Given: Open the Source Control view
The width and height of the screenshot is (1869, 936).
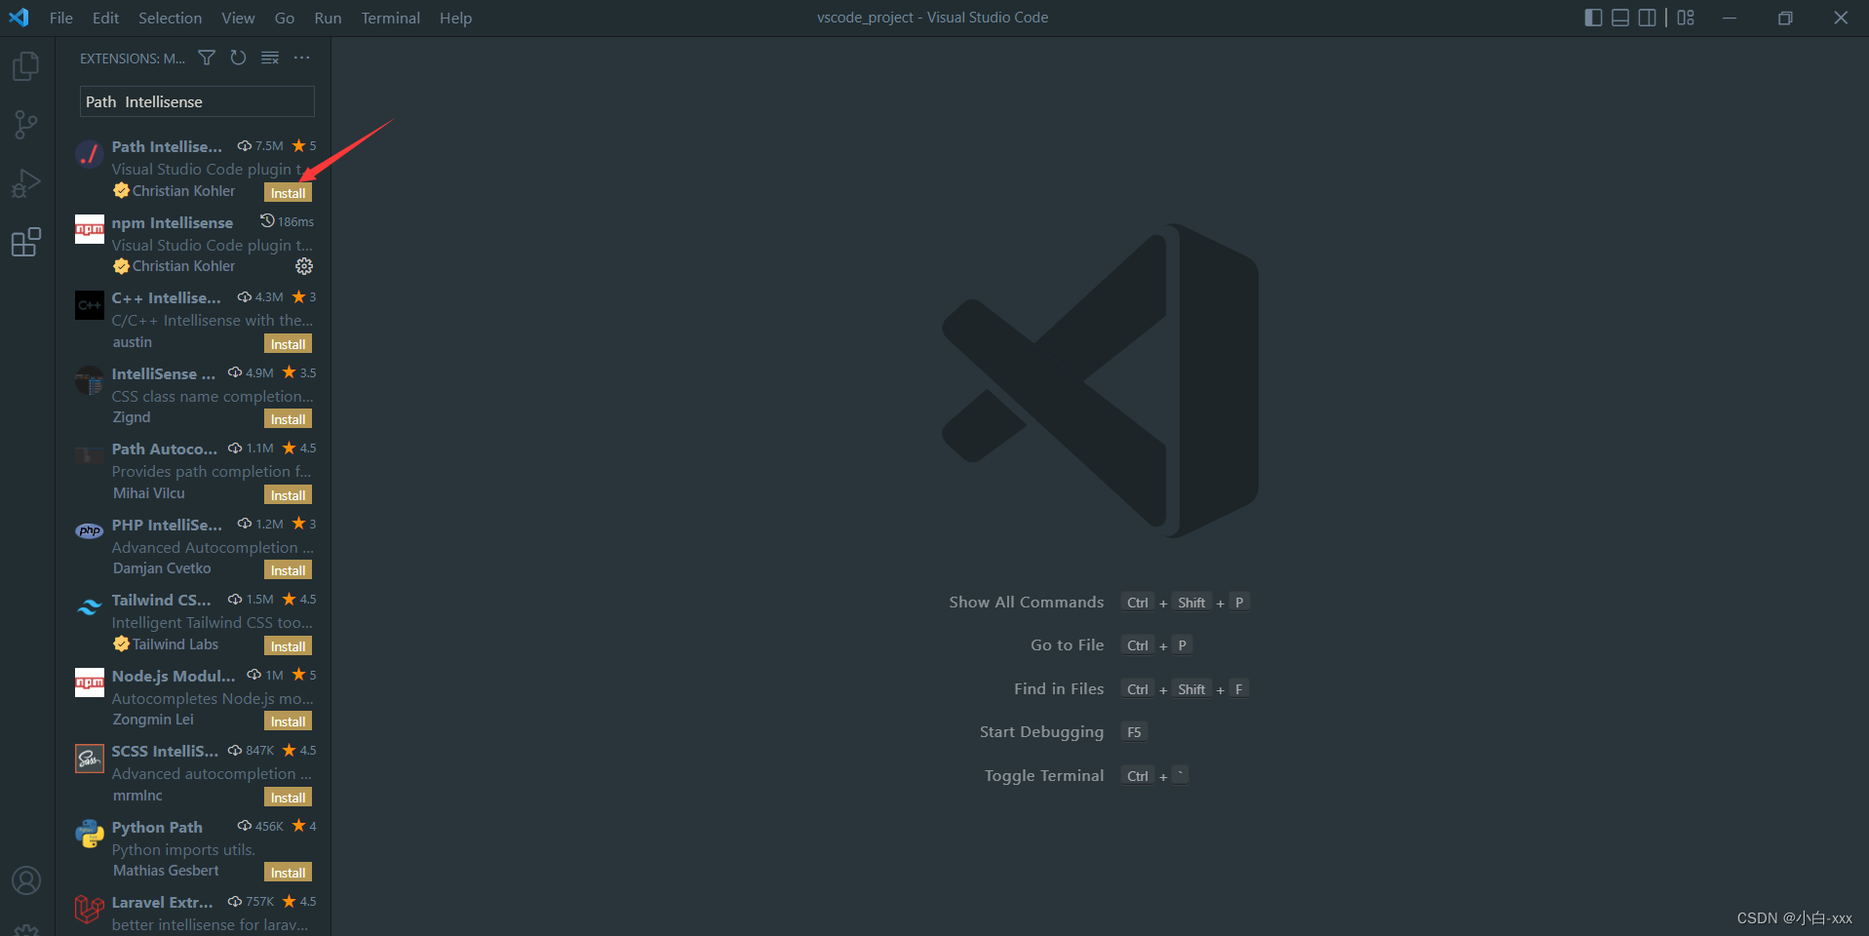Looking at the screenshot, I should [x=25, y=124].
